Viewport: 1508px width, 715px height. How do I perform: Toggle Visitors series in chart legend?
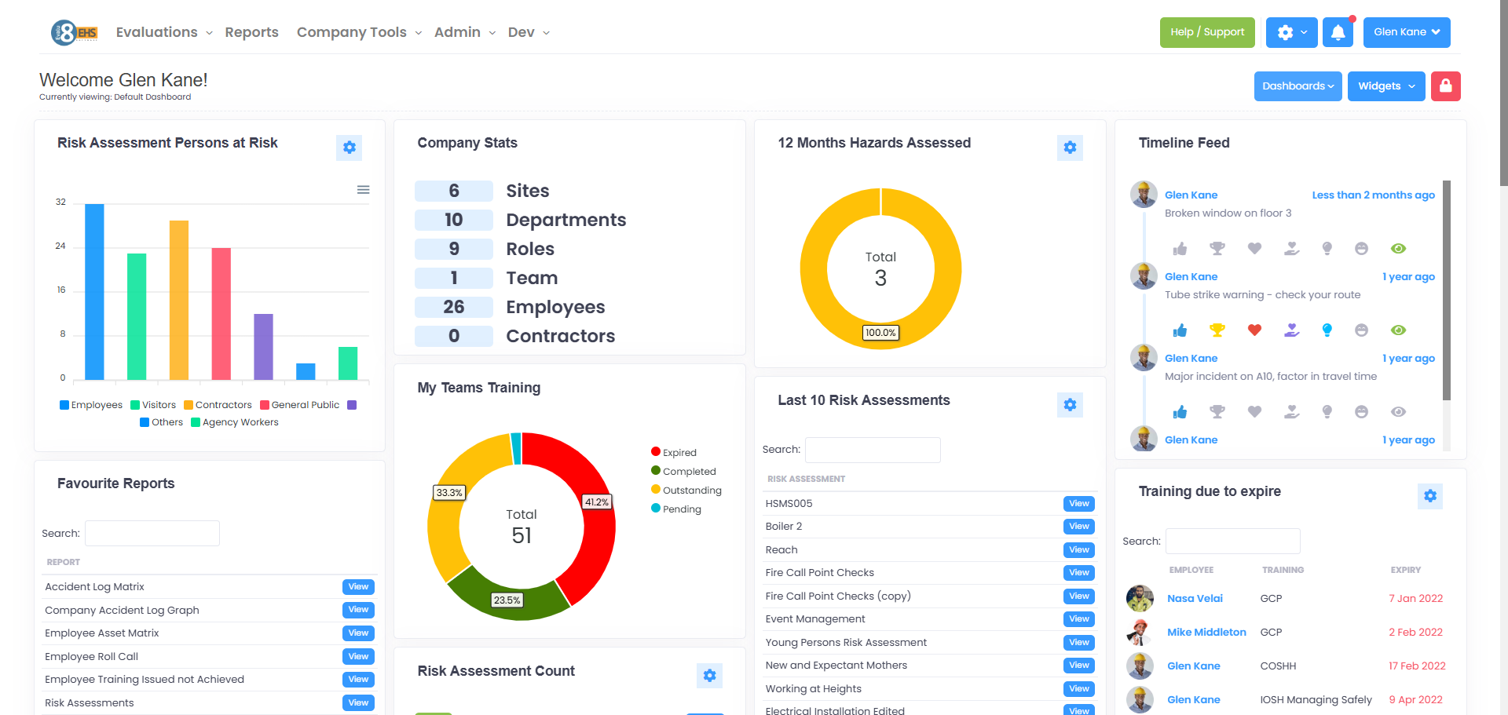point(153,405)
